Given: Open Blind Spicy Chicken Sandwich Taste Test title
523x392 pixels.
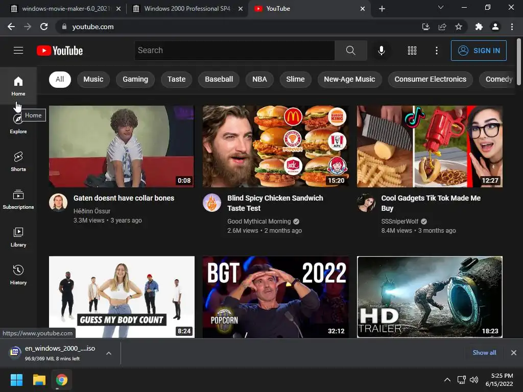Looking at the screenshot, I should point(275,203).
